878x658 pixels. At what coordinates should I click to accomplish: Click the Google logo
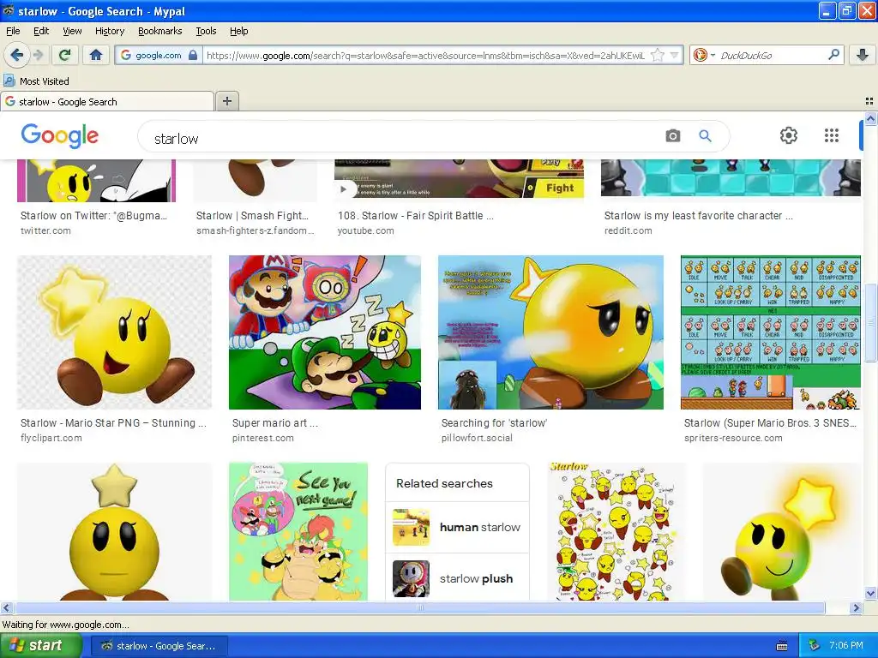pos(60,135)
